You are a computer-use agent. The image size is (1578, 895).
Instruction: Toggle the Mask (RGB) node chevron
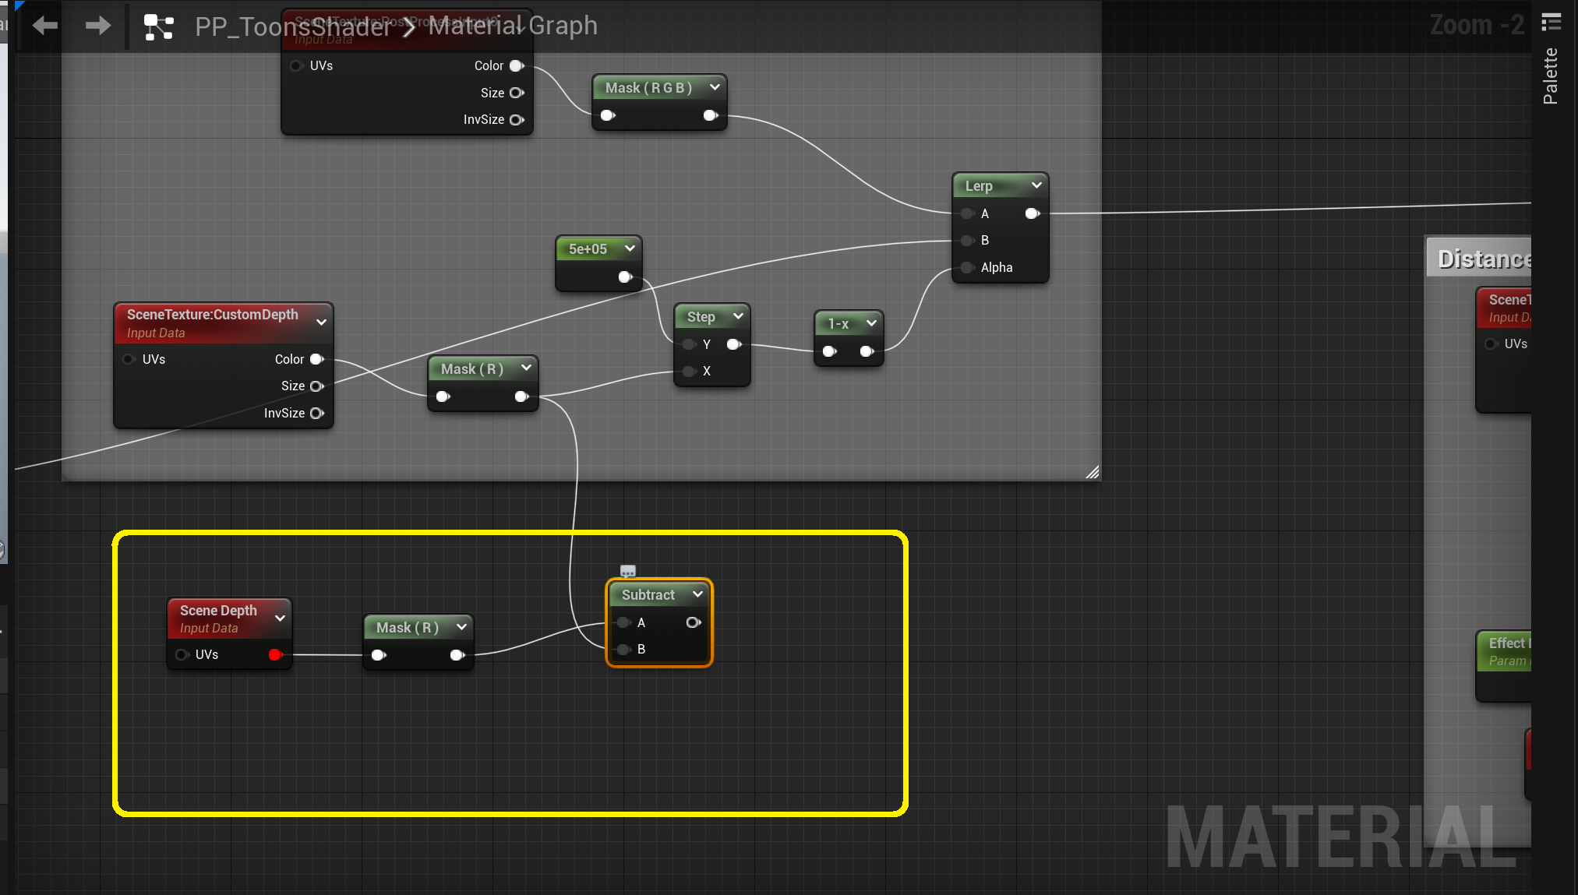(715, 87)
